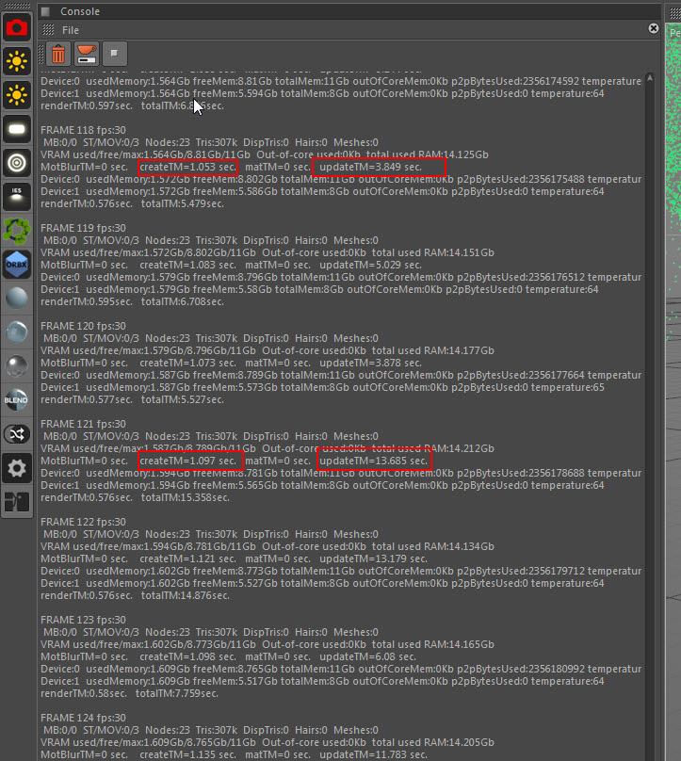Viewport: 681px width, 761px height.
Task: Click the shuffle mix material icon
Action: (x=17, y=434)
